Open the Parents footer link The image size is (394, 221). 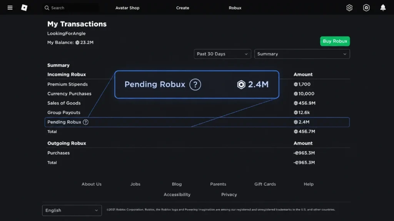218,184
